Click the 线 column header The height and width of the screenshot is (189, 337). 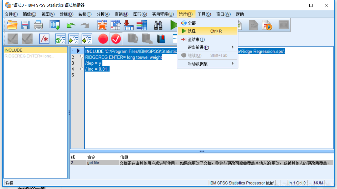73,157
